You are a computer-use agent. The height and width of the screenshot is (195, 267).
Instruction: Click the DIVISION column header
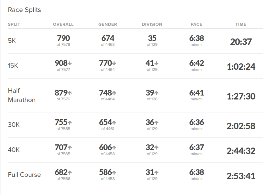(152, 24)
